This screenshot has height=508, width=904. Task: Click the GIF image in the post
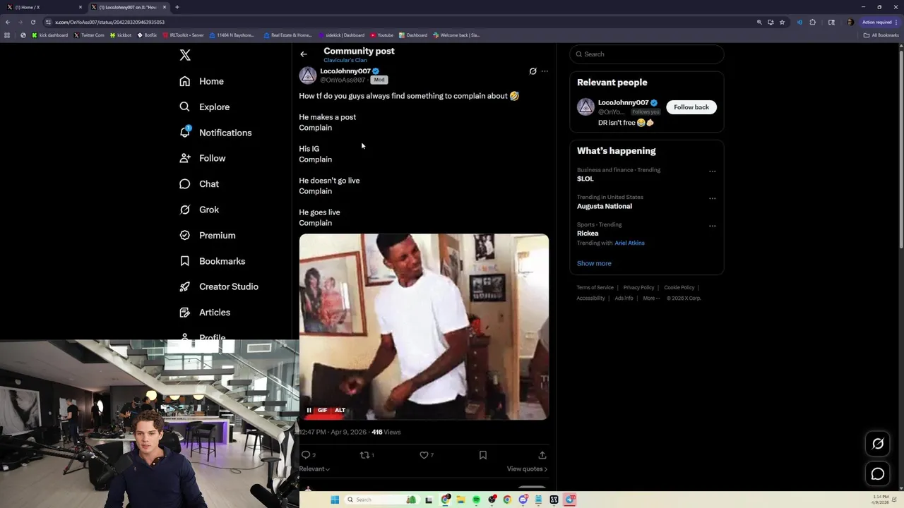[424, 327]
